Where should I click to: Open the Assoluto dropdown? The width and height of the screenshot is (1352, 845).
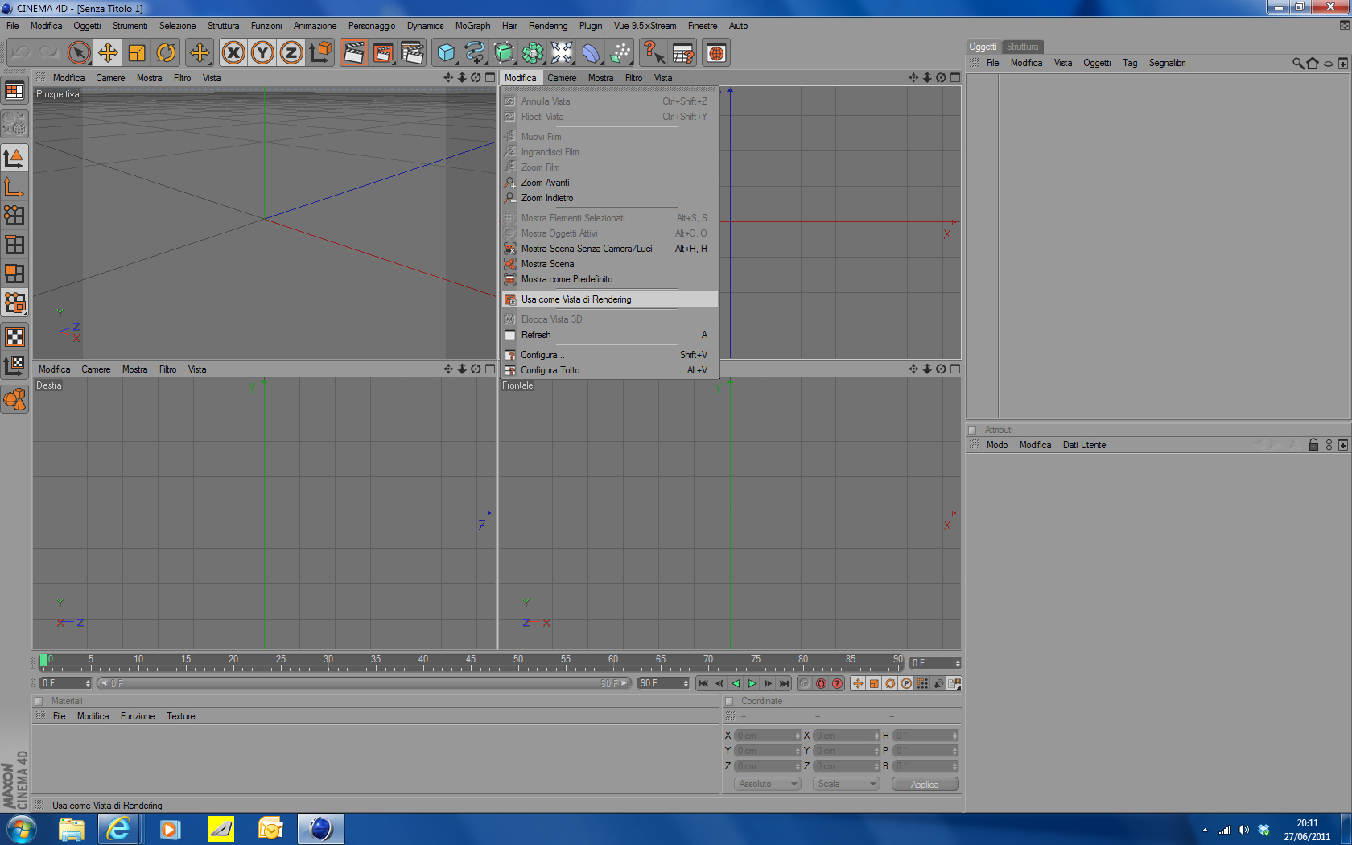pyautogui.click(x=768, y=784)
